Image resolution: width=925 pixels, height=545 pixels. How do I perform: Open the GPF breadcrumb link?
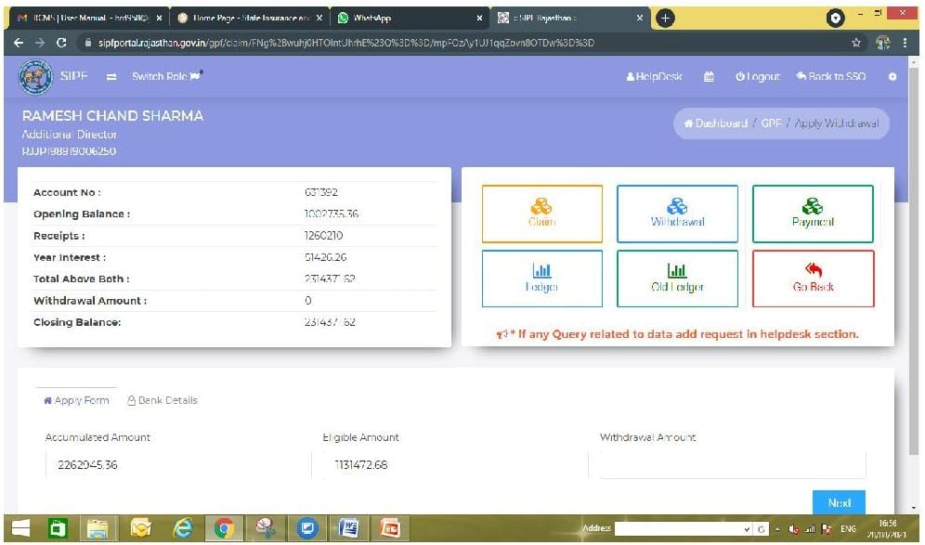(771, 123)
